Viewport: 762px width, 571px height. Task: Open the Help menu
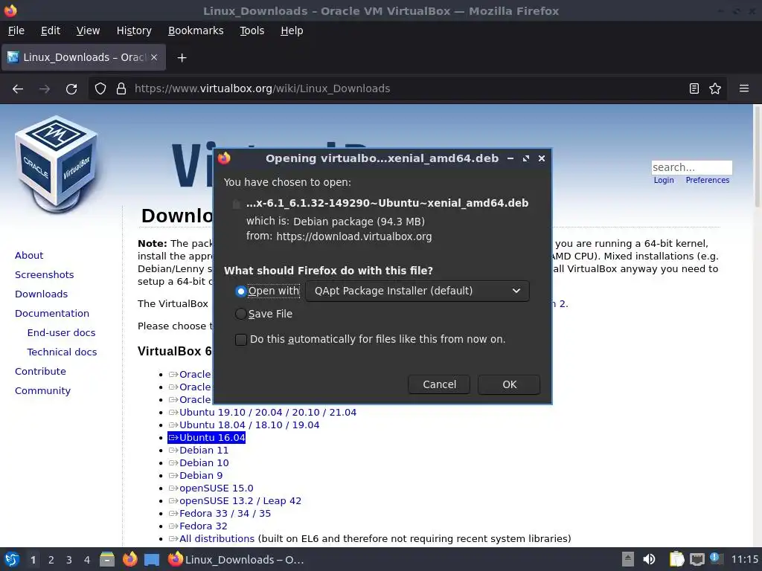[292, 30]
